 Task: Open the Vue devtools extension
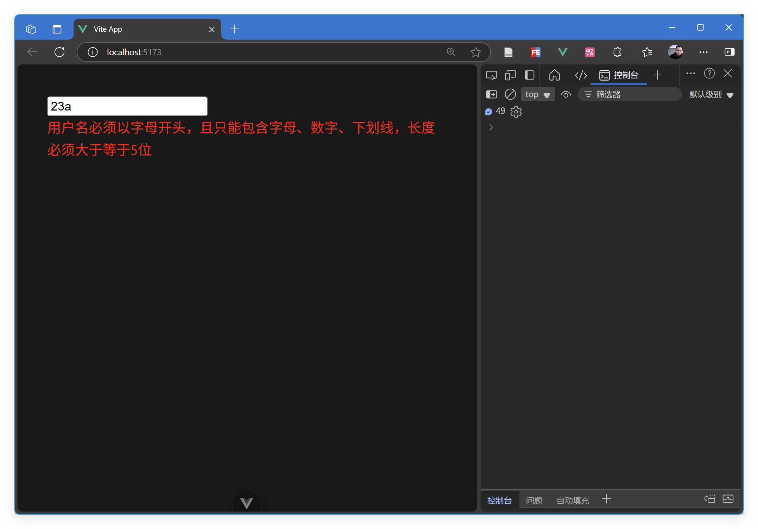pos(563,52)
